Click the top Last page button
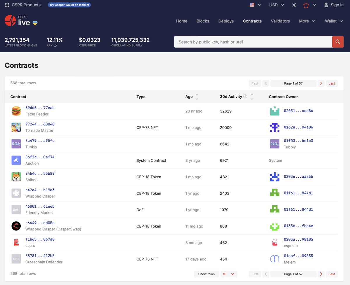Image resolution: width=350 pixels, height=285 pixels. (x=332, y=83)
